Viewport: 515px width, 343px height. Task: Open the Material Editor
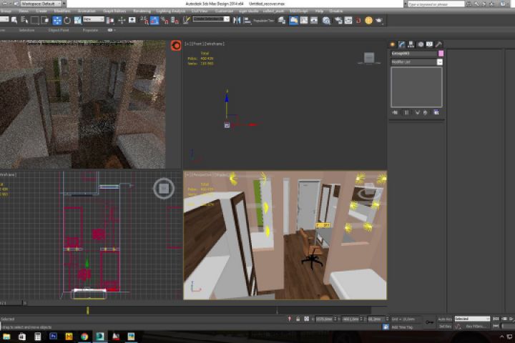[326, 21]
